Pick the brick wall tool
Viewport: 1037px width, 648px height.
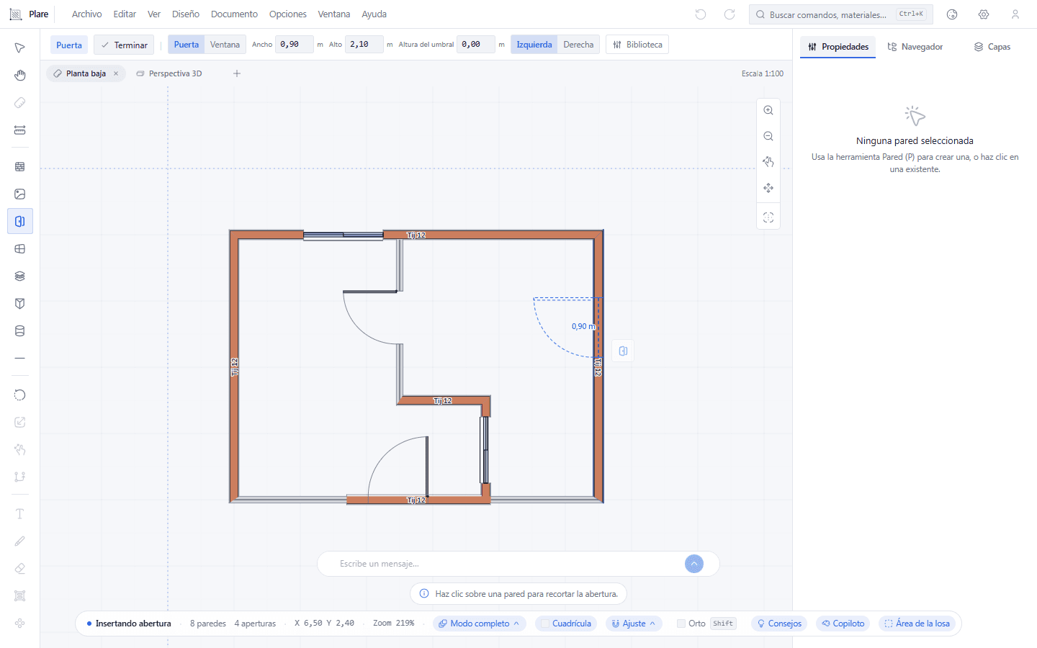coord(20,166)
